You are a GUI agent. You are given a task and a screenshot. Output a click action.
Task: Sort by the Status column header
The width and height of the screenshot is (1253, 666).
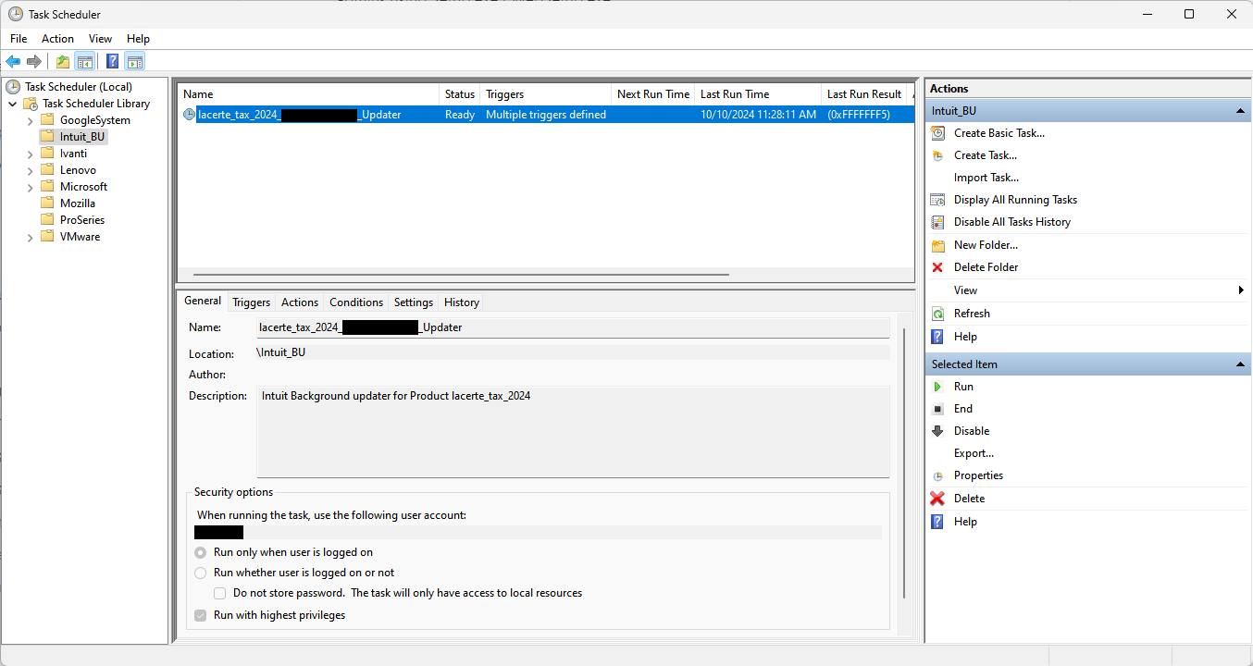pyautogui.click(x=460, y=94)
